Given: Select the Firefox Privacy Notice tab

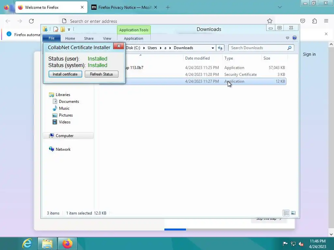Looking at the screenshot, I should (125, 7).
